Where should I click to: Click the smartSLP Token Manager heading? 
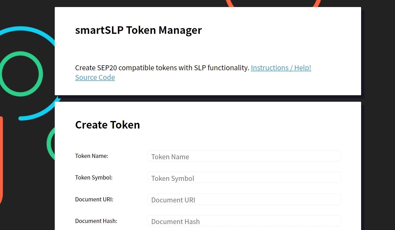pos(138,30)
